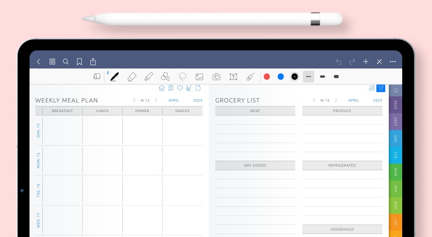Click the W 15 label on Grocery List
Viewport: 432px width, 237px height.
(325, 100)
